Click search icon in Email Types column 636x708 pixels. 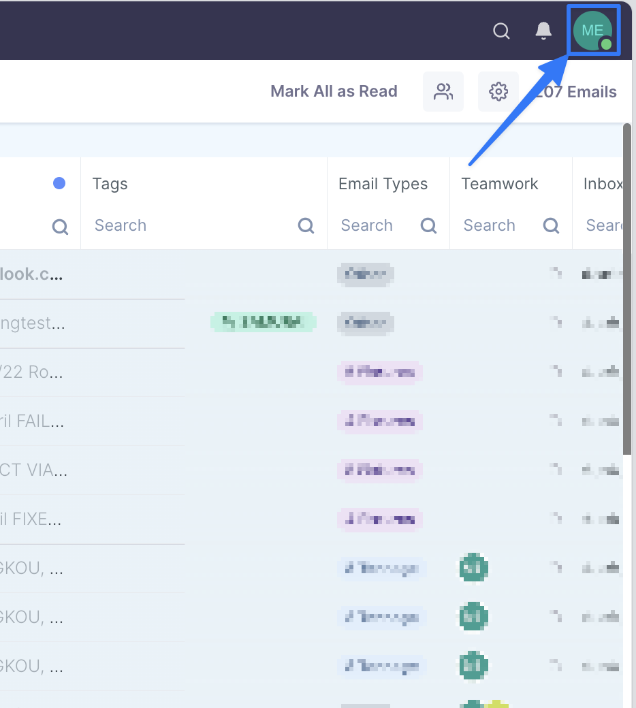coord(429,226)
